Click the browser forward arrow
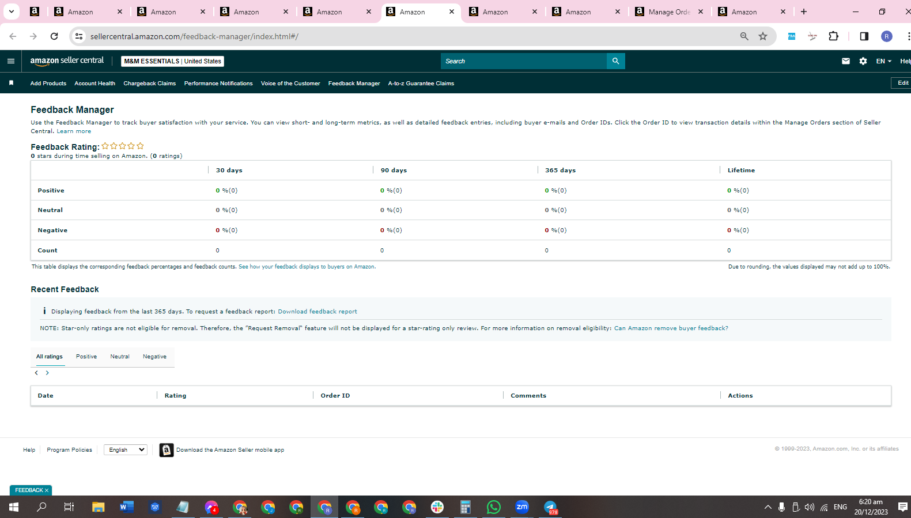 [x=33, y=36]
